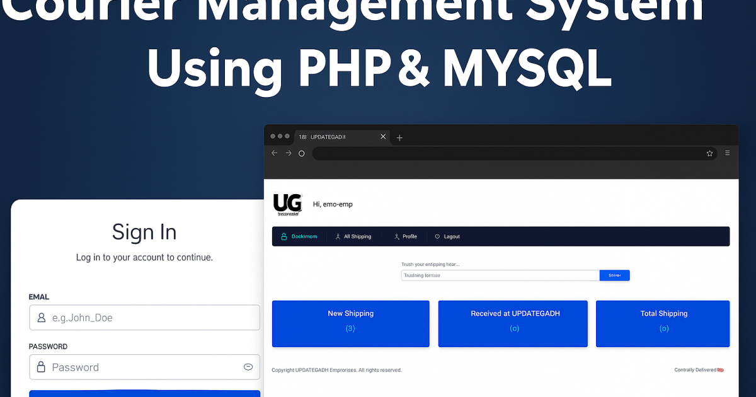Click the lock icon inside the Password field
This screenshot has height=397, width=756.
pos(42,367)
